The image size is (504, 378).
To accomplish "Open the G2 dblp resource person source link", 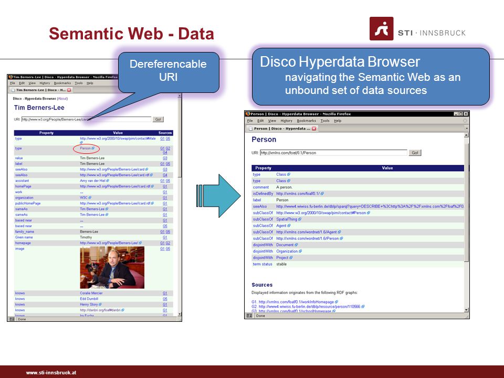I will [x=310, y=307].
